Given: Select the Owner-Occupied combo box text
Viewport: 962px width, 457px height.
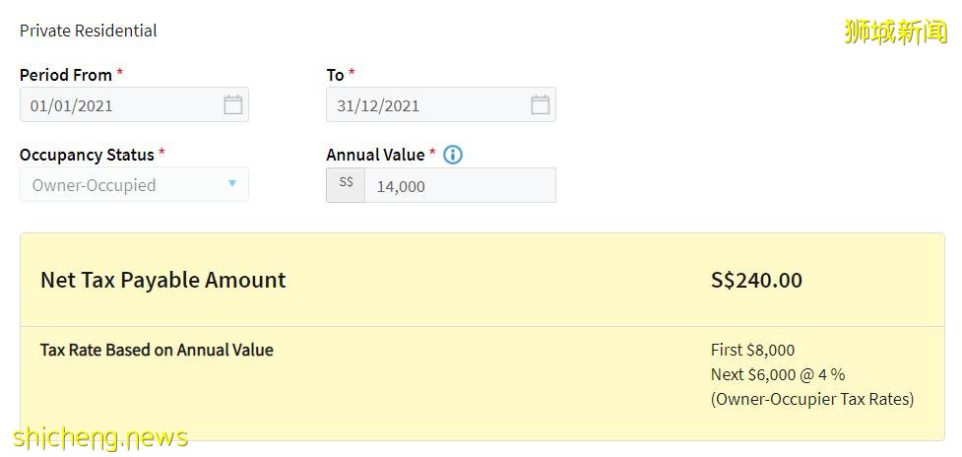Looking at the screenshot, I should point(95,185).
